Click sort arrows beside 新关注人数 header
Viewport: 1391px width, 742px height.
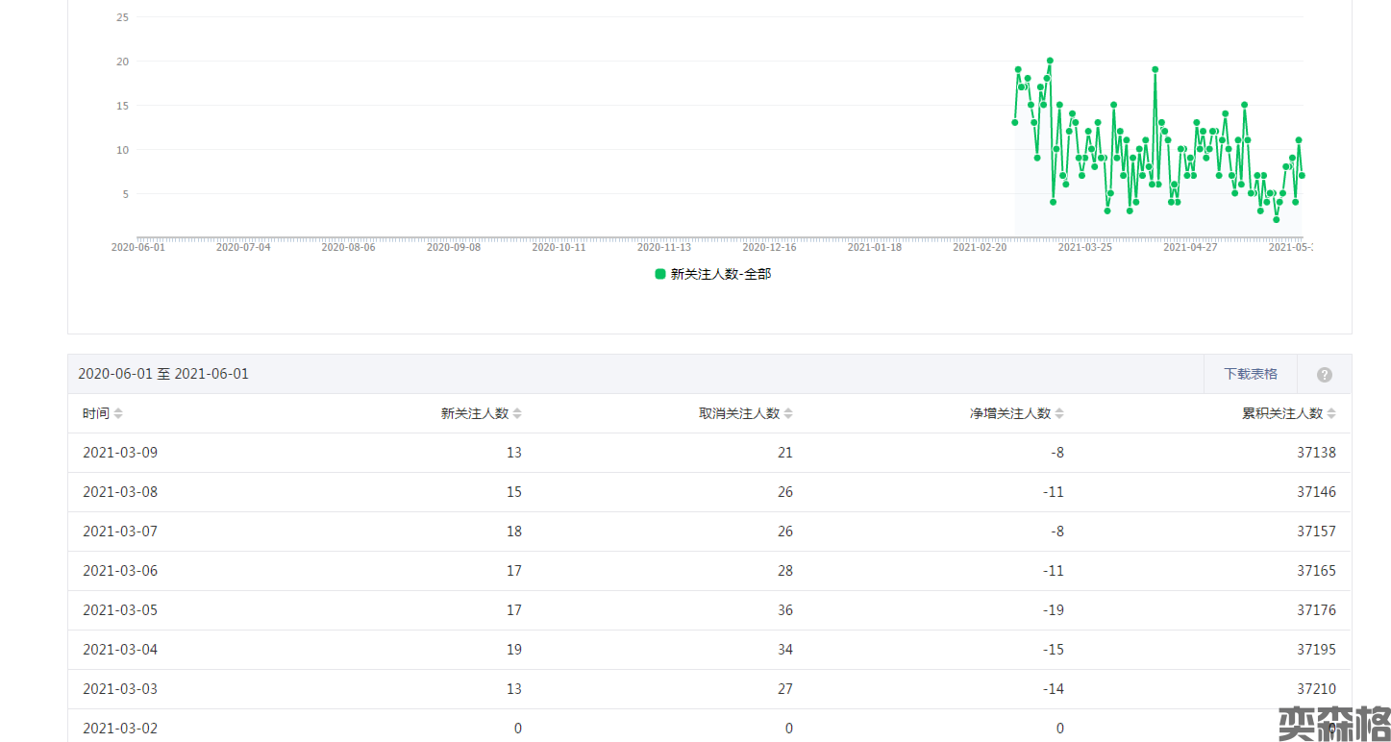517,413
